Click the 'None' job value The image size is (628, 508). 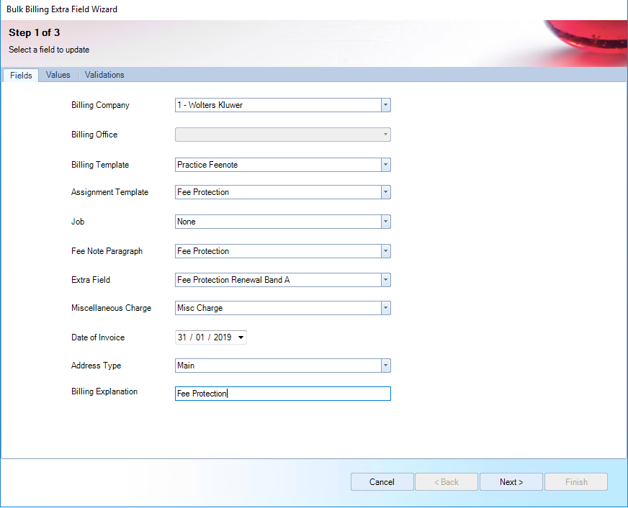pyautogui.click(x=187, y=222)
